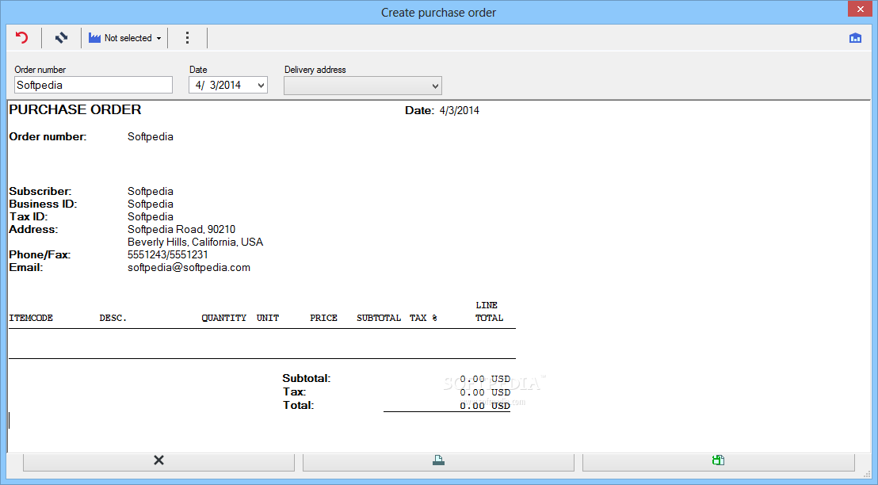Image resolution: width=878 pixels, height=485 pixels.
Task: Click the PRICE column header
Action: pyautogui.click(x=323, y=318)
